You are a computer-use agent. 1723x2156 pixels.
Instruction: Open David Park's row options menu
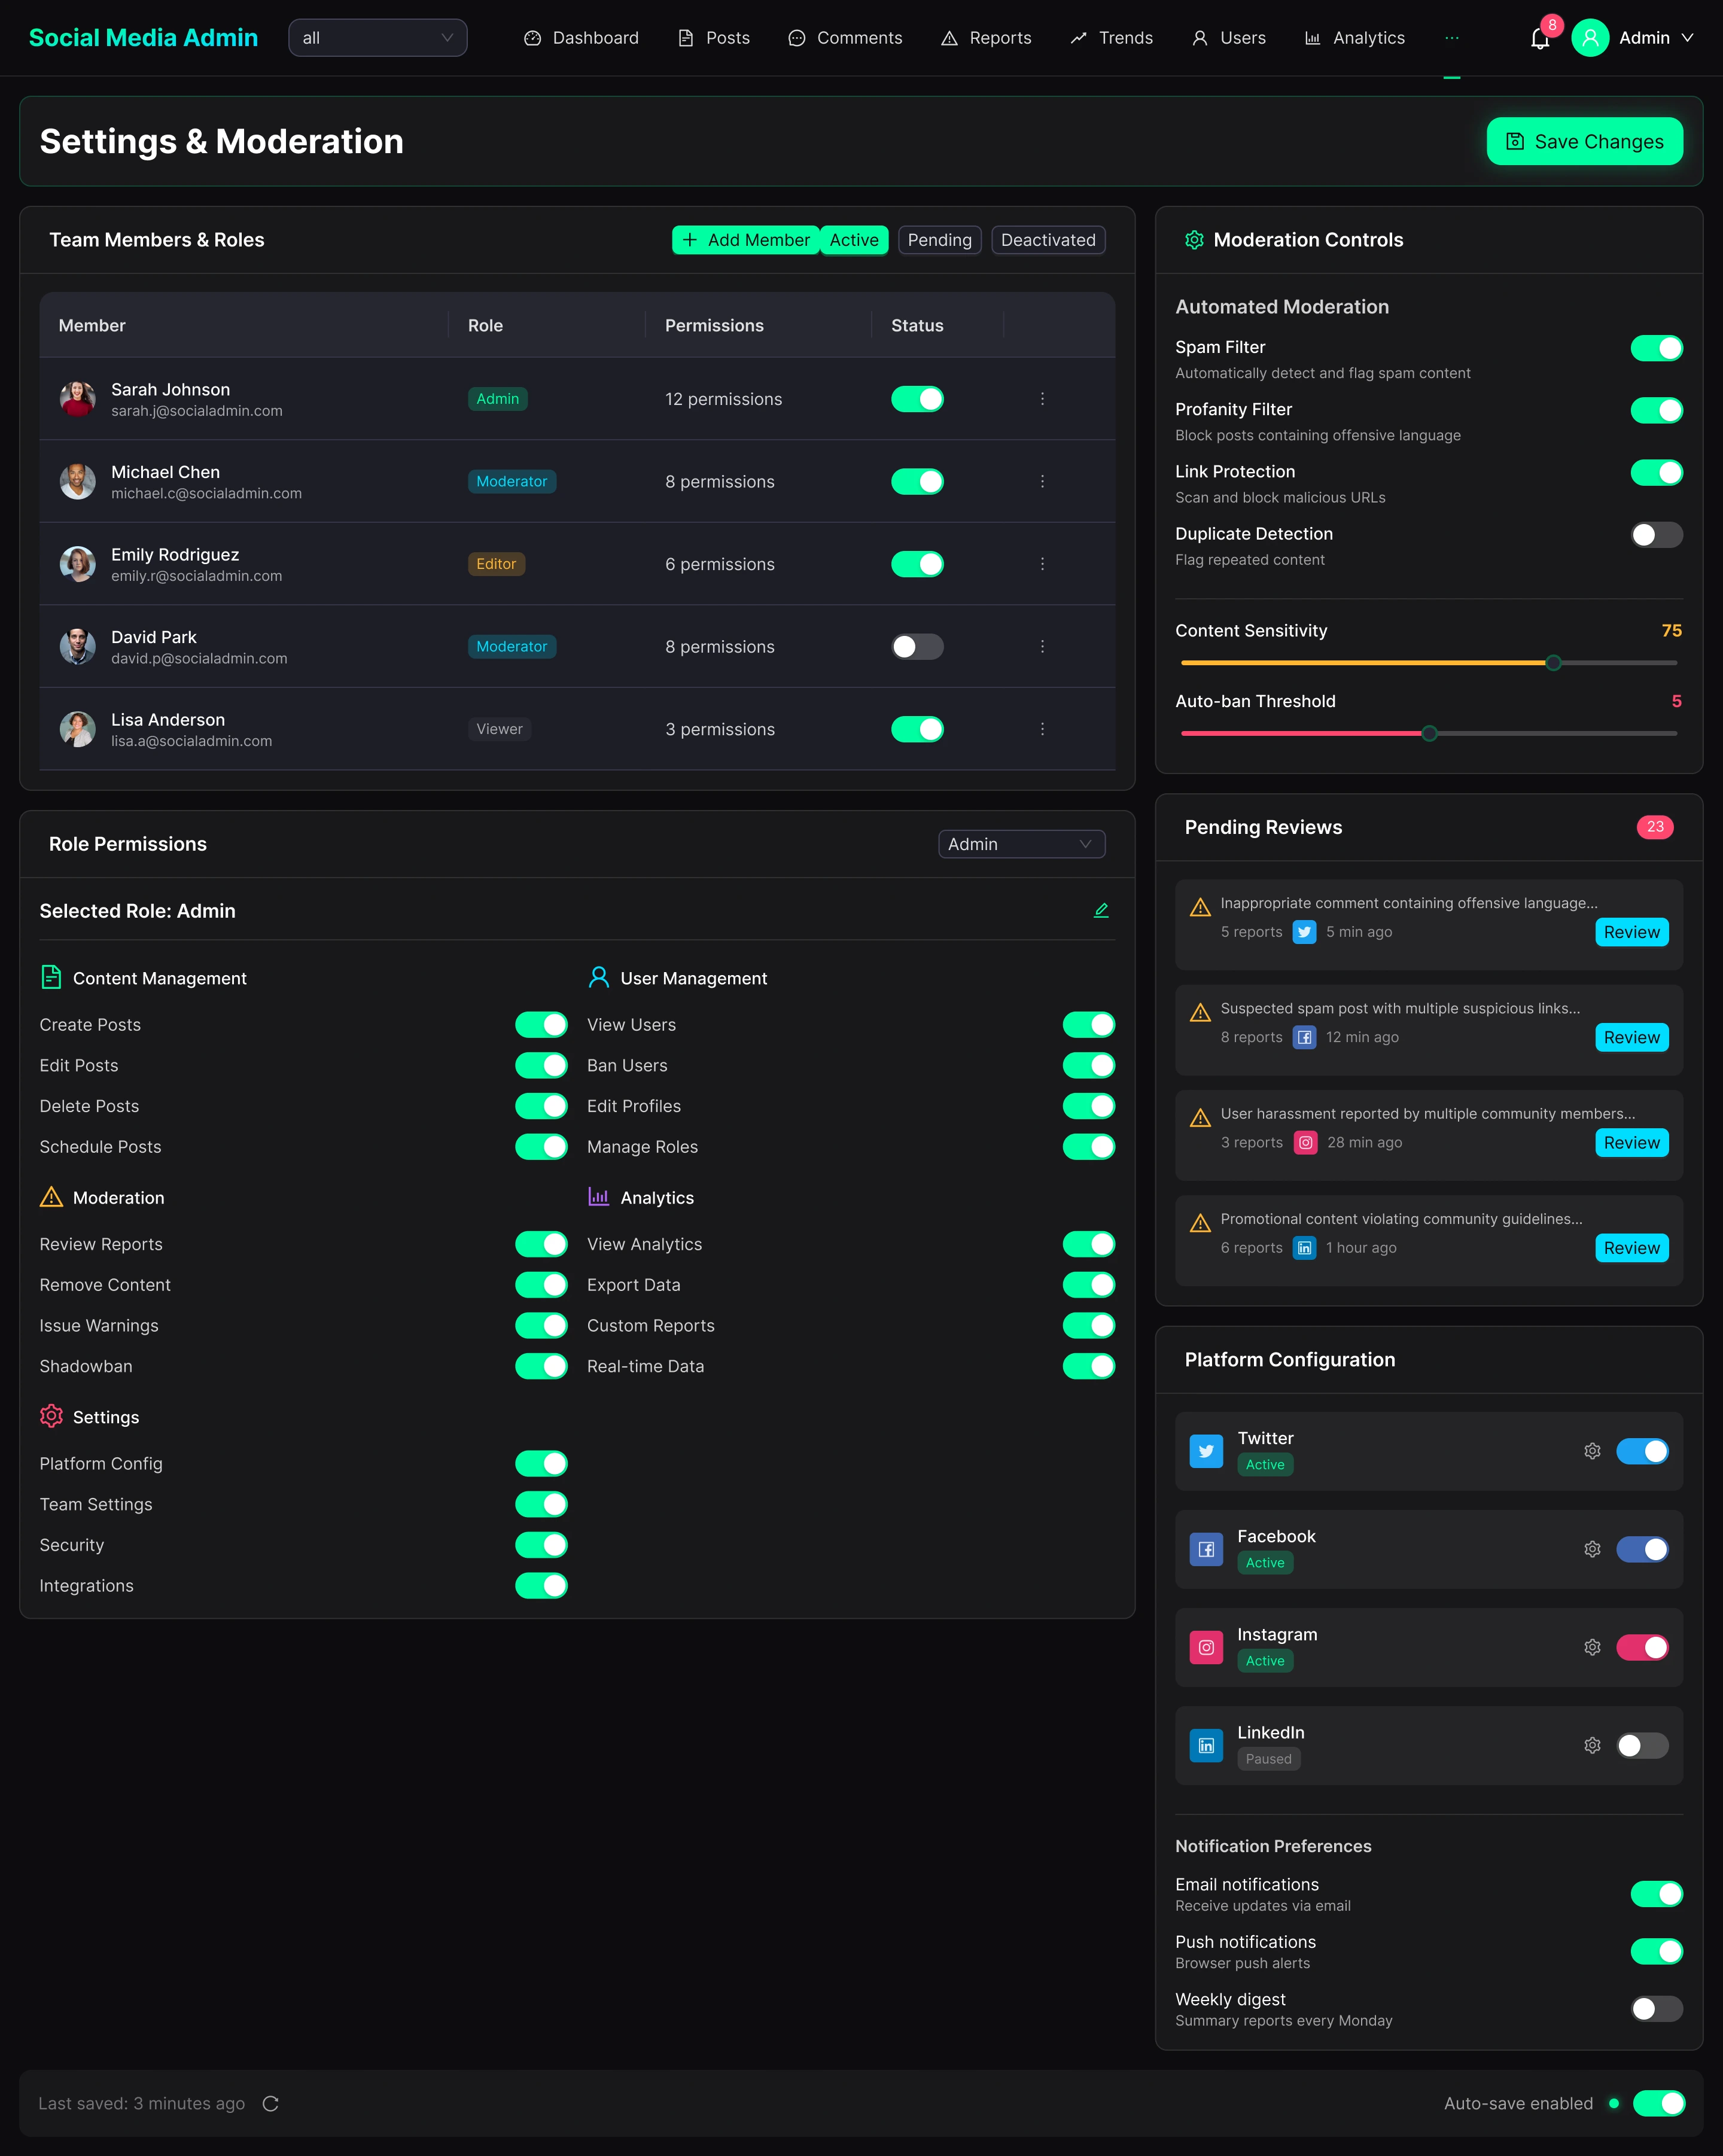tap(1042, 647)
